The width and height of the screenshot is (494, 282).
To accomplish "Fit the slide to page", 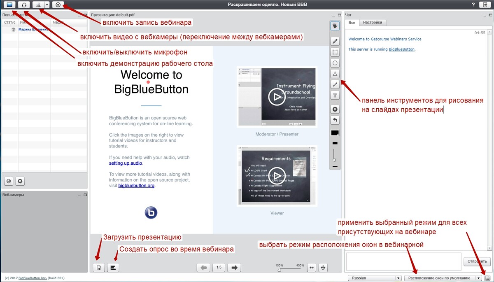I will pos(323,268).
